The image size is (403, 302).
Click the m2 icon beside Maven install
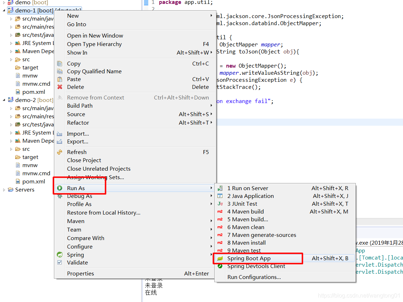click(x=220, y=243)
